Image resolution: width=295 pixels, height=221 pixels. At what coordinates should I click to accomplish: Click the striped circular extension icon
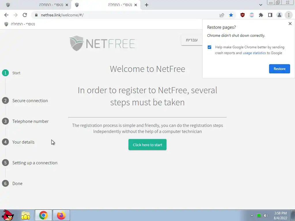pyautogui.click(x=252, y=15)
